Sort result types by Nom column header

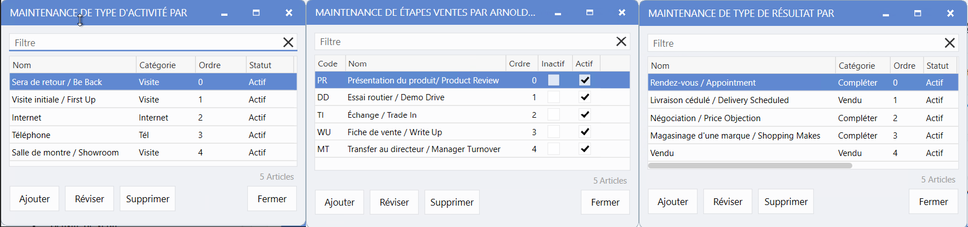click(660, 66)
